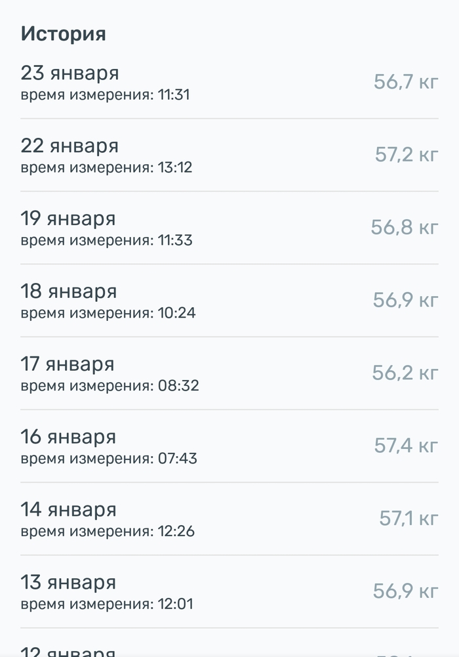Screen dimensions: 459x657
Task: Tap the История section heading
Action: coord(64,33)
